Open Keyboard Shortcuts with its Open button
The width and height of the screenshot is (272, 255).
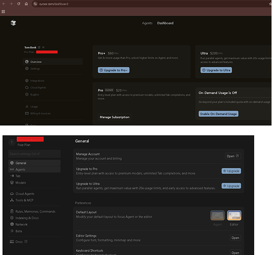point(235,252)
